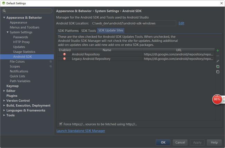The width and height of the screenshot is (225, 148).
Task: Click the select all sites icon
Action: (218, 66)
